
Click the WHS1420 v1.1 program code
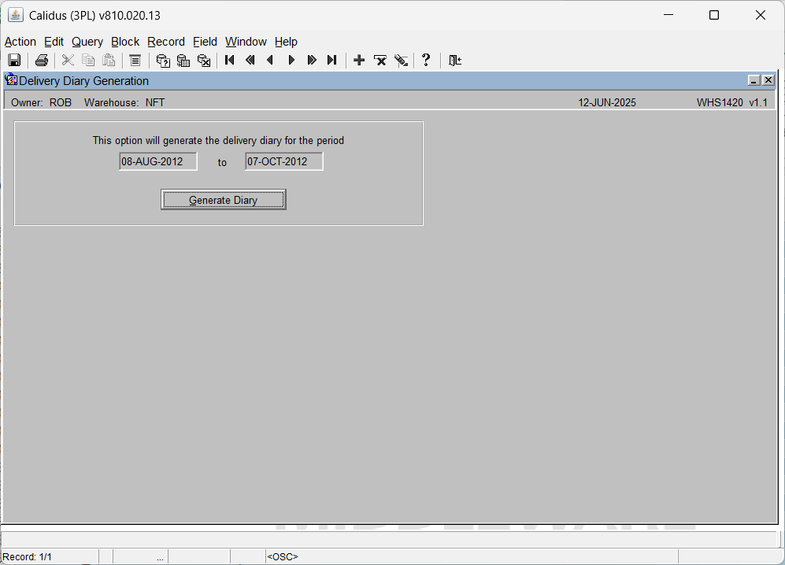click(x=732, y=102)
